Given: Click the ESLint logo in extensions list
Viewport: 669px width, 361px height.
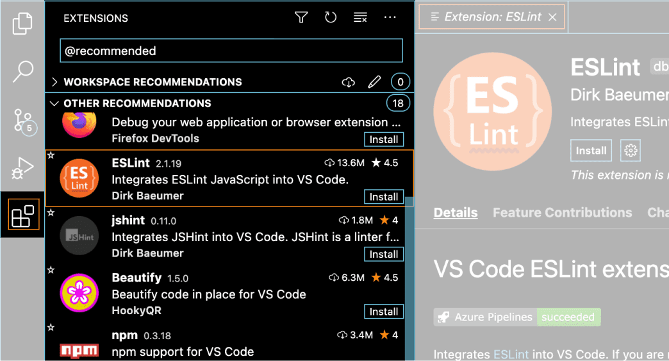Looking at the screenshot, I should click(x=79, y=178).
